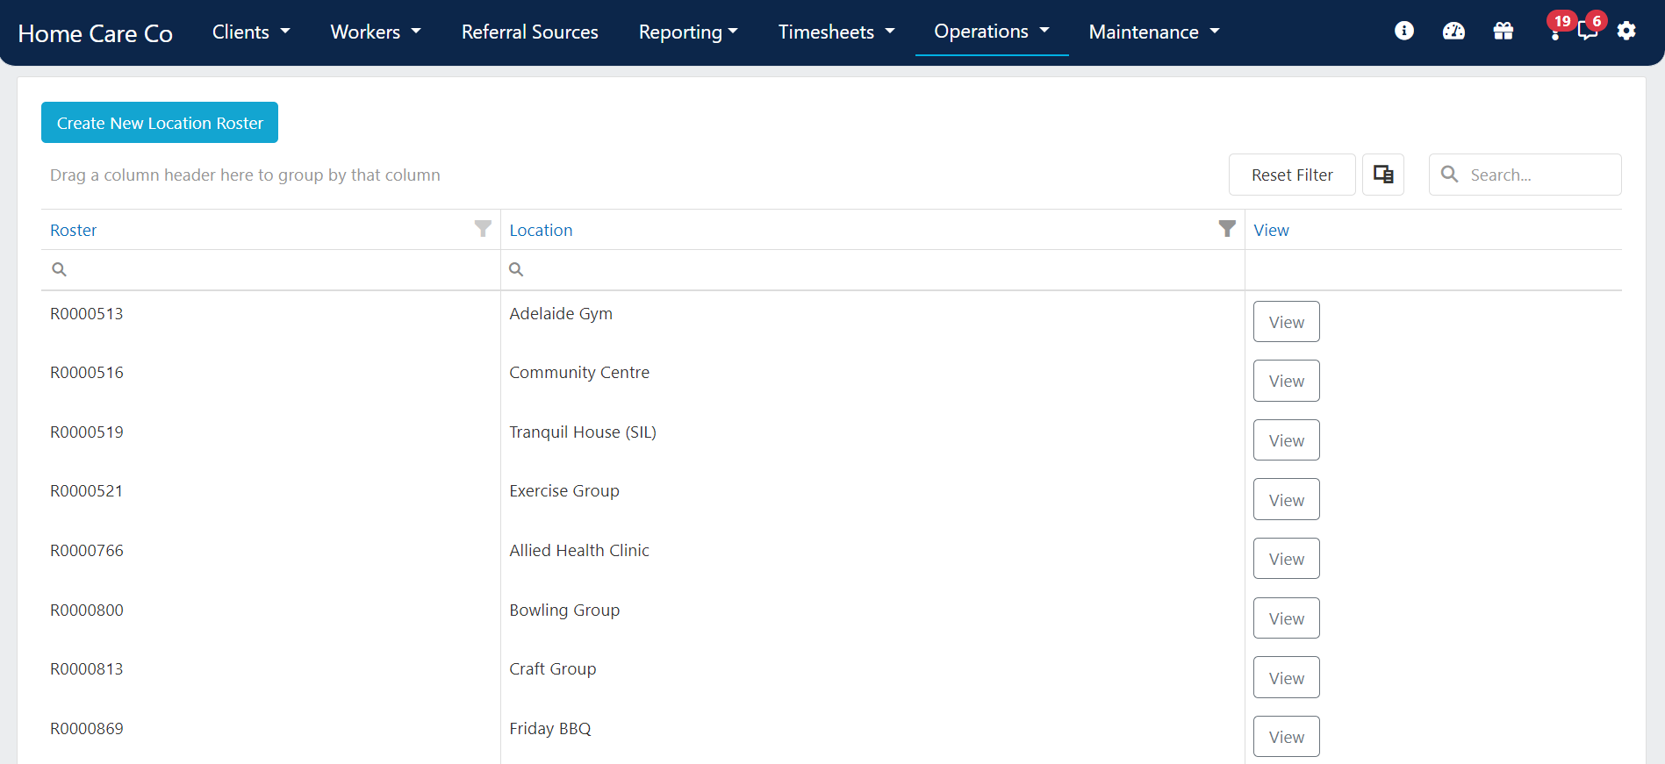Expand the Clients dropdown menu

click(x=251, y=32)
